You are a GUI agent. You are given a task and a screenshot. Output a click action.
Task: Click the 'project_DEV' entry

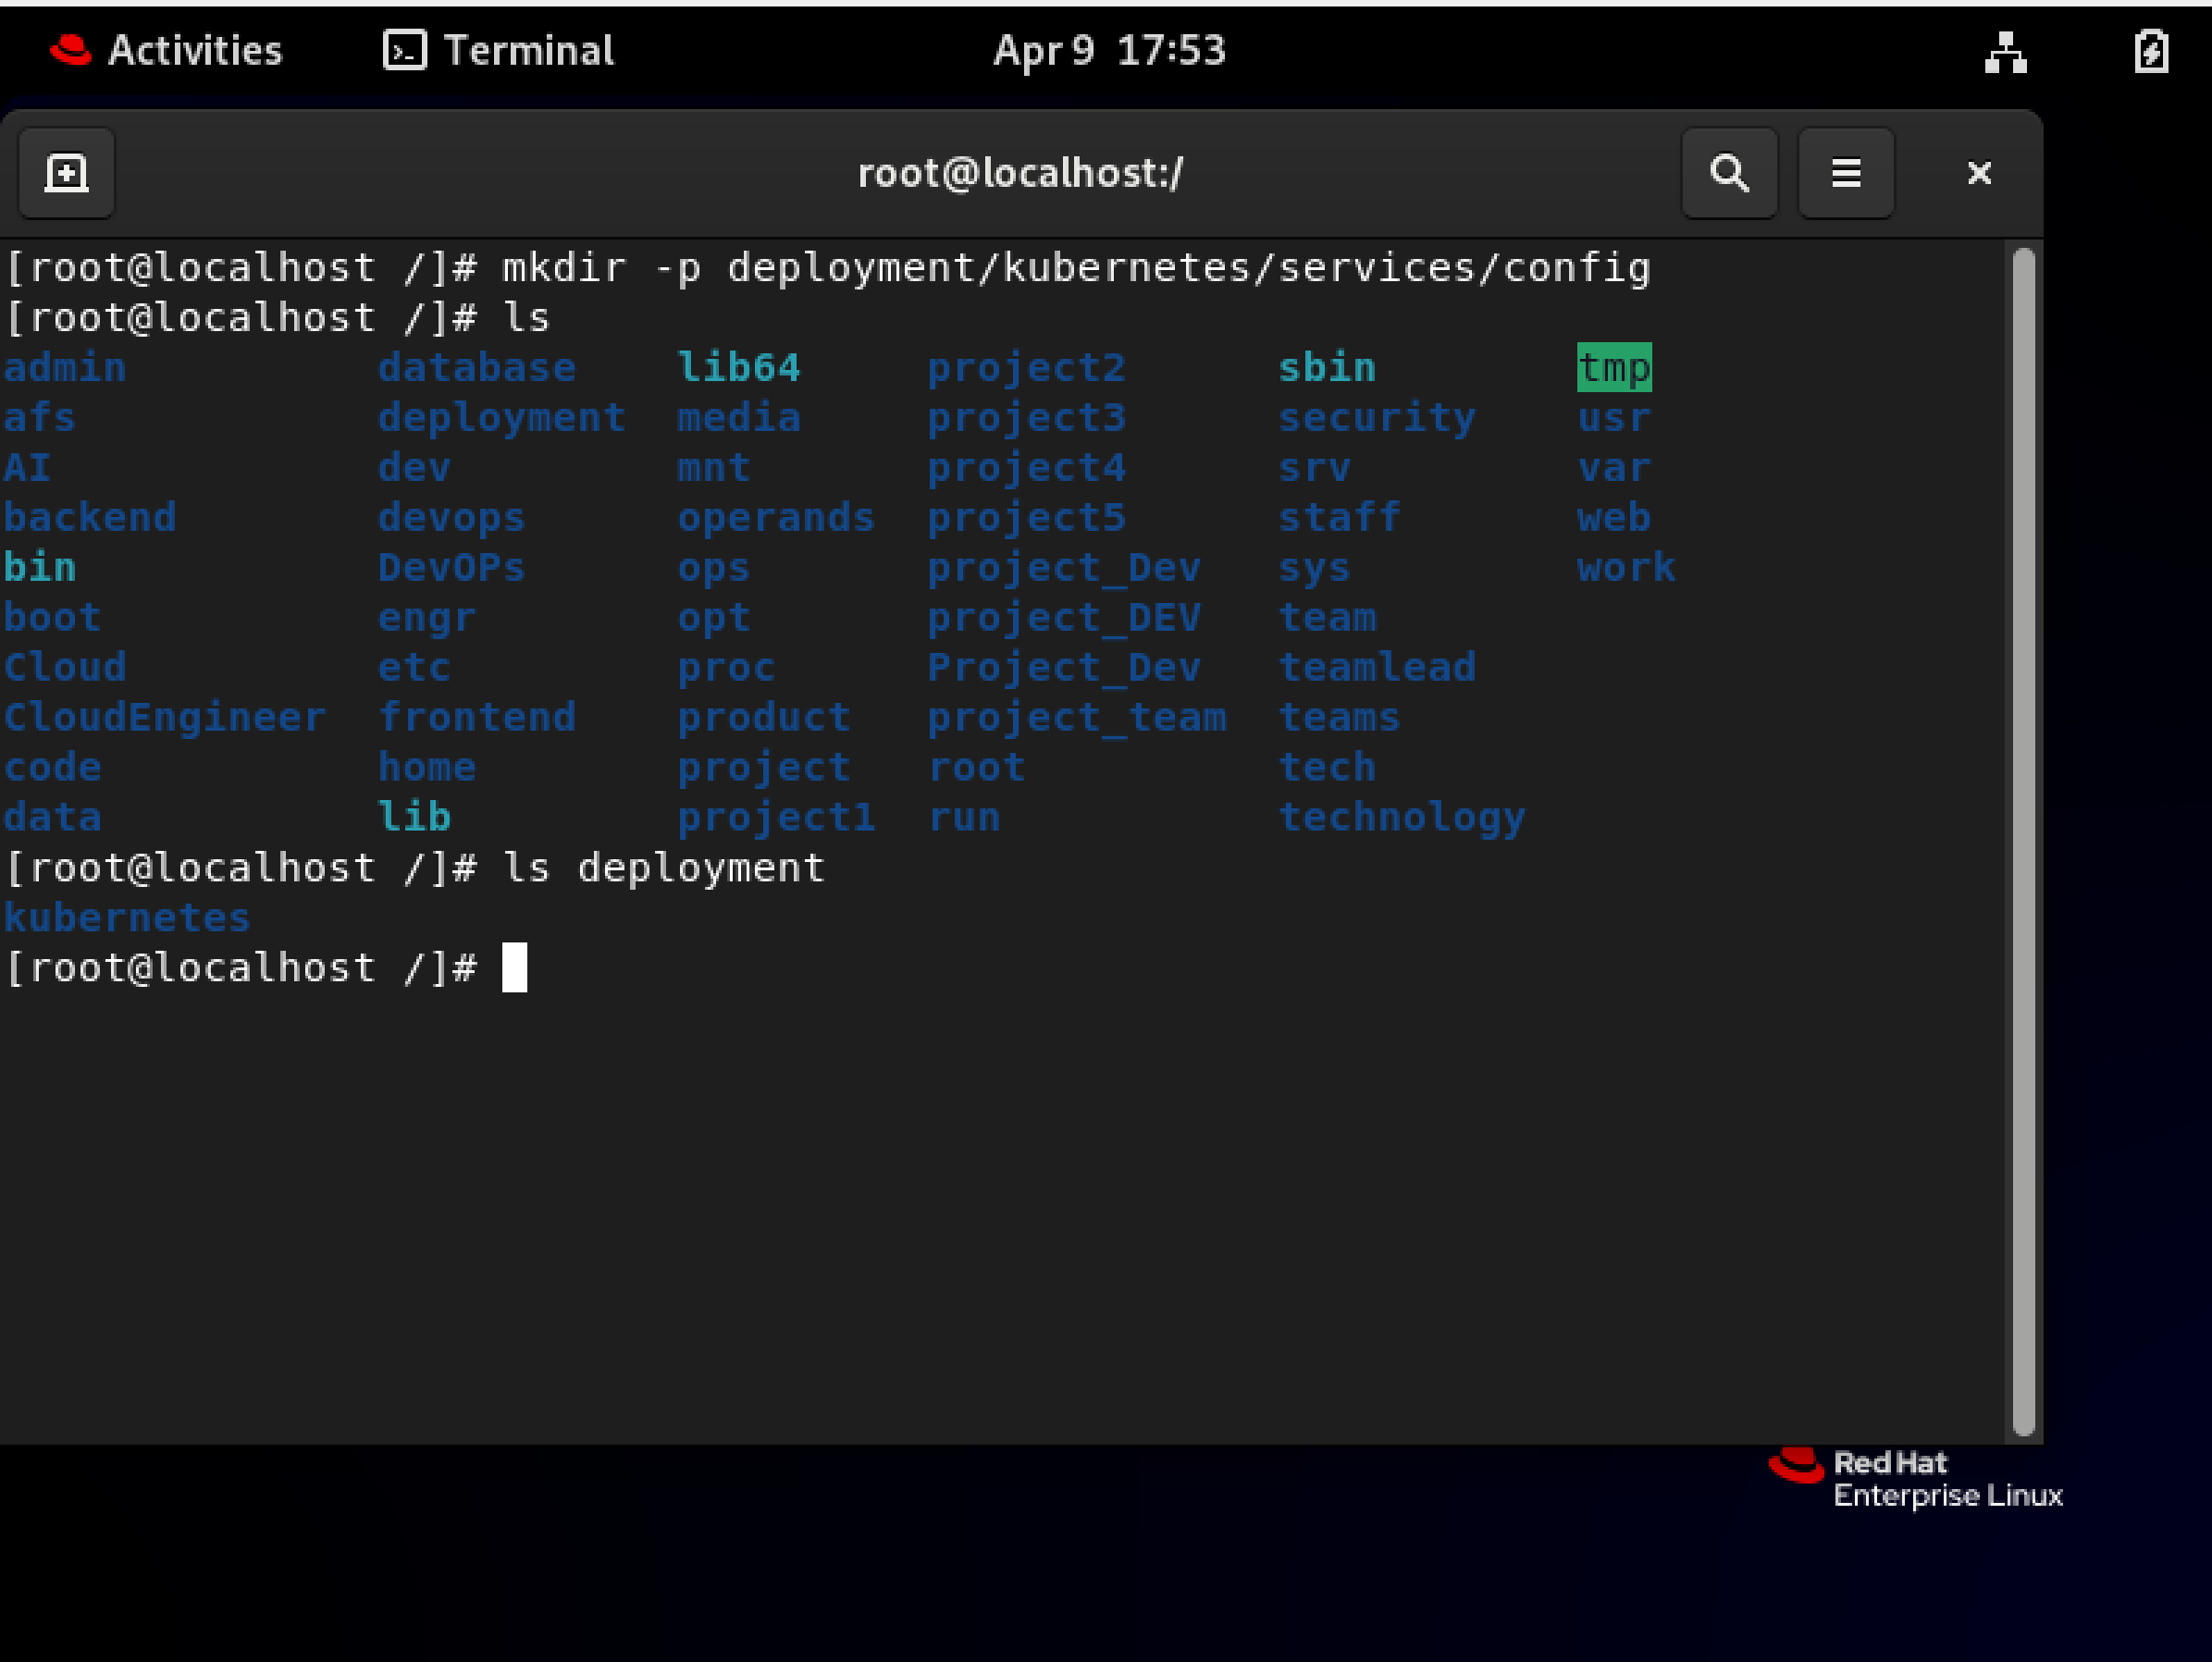tap(1064, 618)
